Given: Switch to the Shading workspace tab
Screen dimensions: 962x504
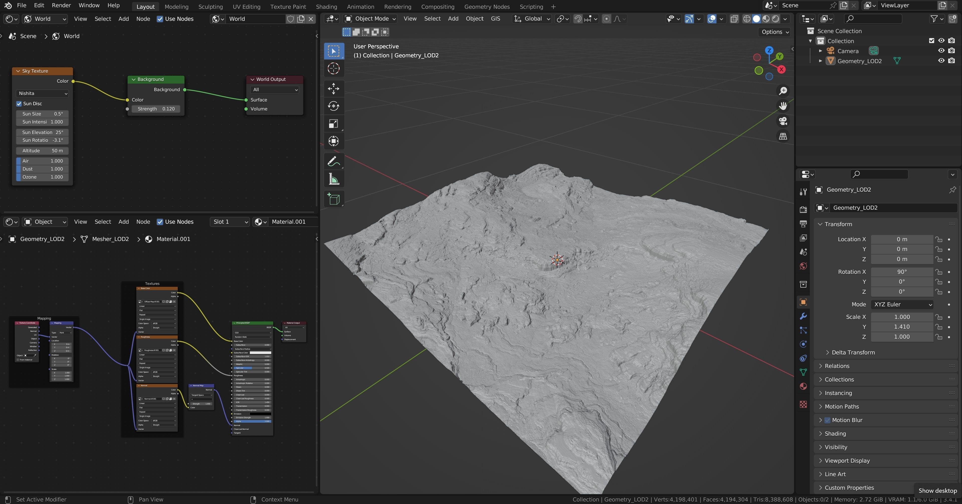Looking at the screenshot, I should [x=326, y=7].
